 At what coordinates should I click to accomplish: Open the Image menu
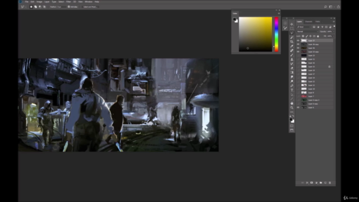click(x=39, y=2)
